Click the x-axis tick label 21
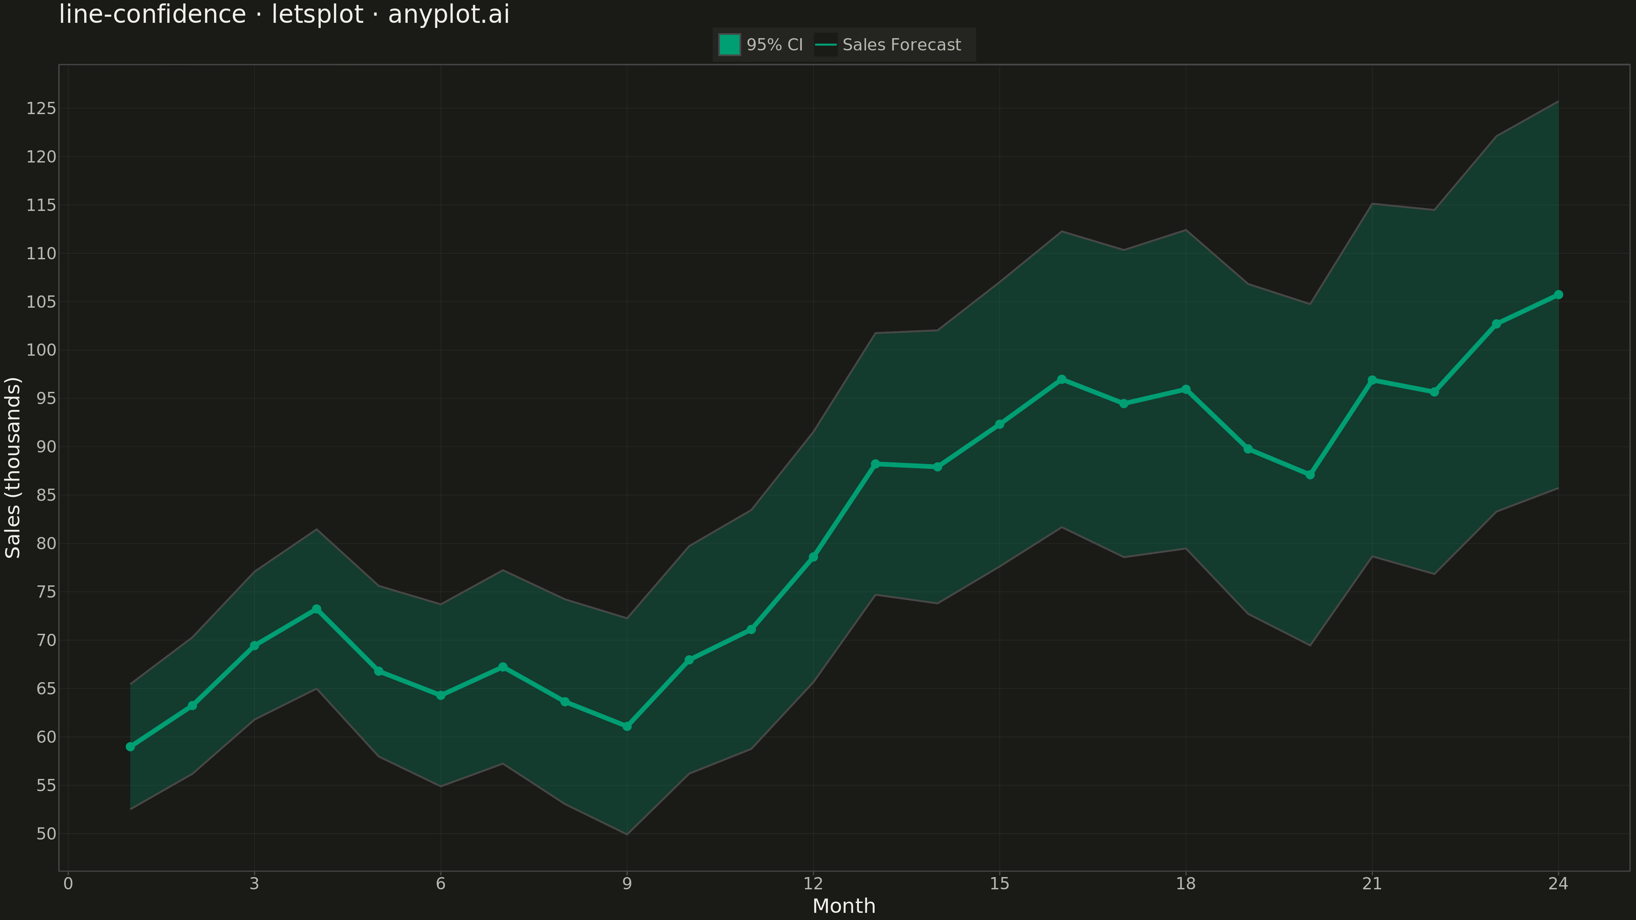The width and height of the screenshot is (1636, 920). point(1372,884)
